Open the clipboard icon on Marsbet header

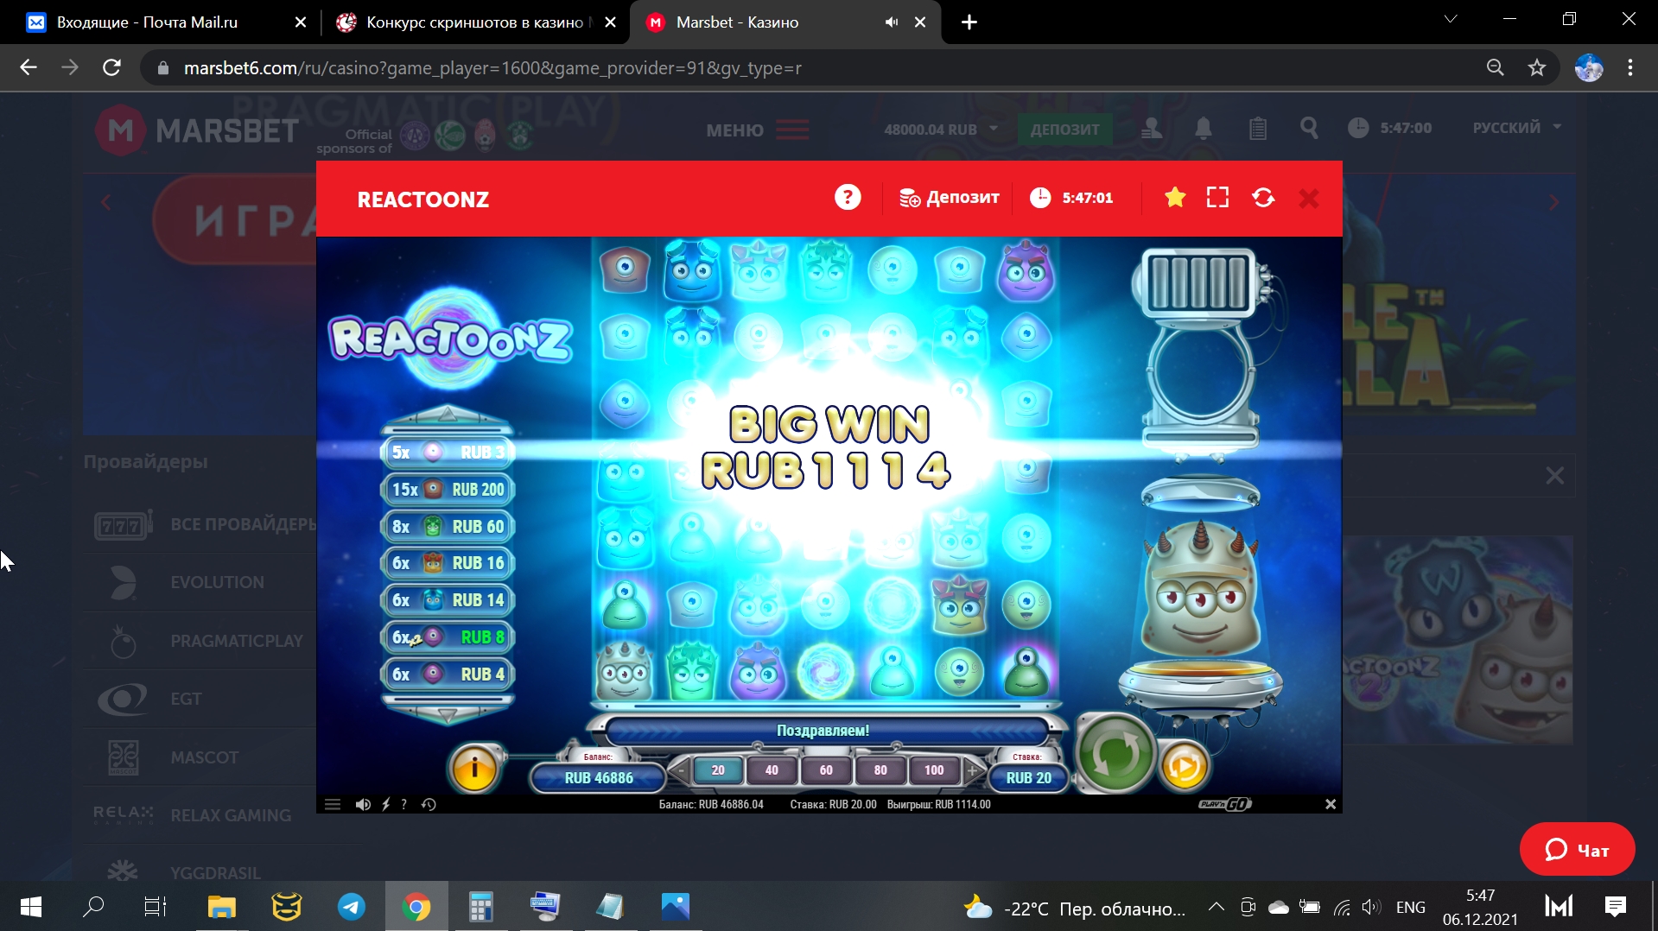[x=1258, y=129]
